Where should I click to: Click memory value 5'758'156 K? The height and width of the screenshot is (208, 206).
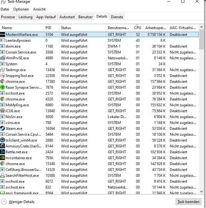(x=156, y=35)
